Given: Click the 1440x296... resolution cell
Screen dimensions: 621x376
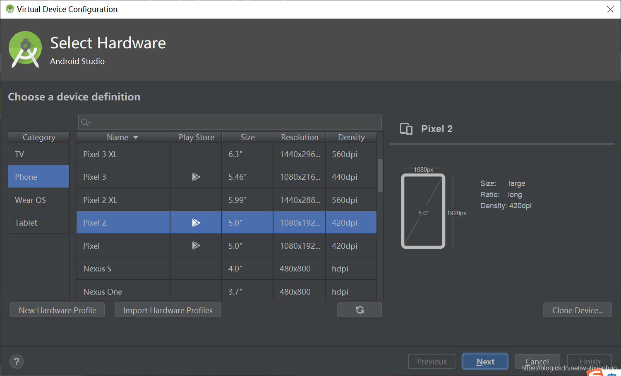Looking at the screenshot, I should [300, 154].
